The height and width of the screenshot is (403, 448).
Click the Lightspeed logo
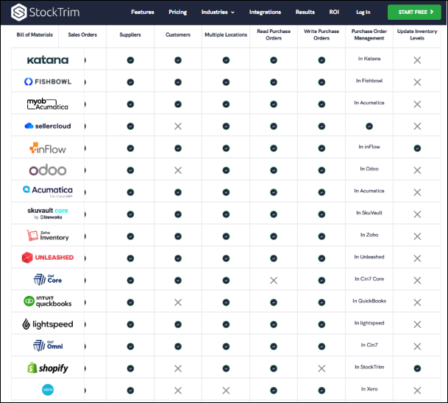pyautogui.click(x=48, y=324)
